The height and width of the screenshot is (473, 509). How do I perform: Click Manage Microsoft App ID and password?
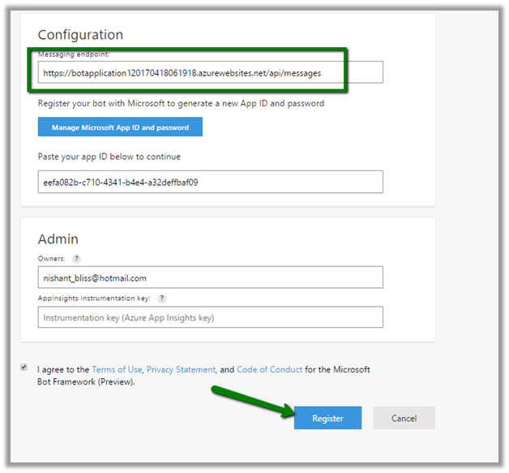(120, 127)
